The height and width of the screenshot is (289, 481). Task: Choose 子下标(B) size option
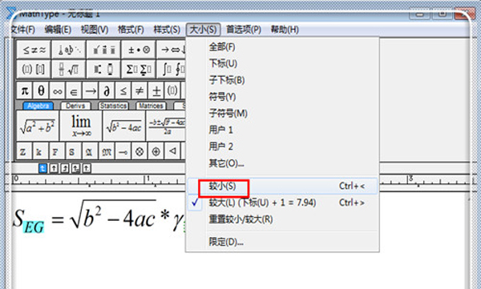[282, 80]
